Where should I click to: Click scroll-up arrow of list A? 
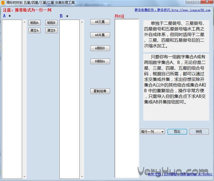click(24, 22)
